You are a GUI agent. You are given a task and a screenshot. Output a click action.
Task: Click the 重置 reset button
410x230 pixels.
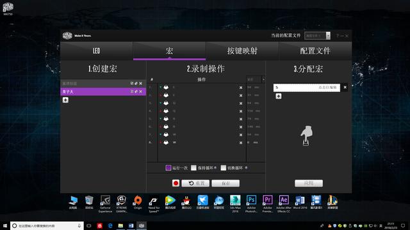tap(195, 183)
